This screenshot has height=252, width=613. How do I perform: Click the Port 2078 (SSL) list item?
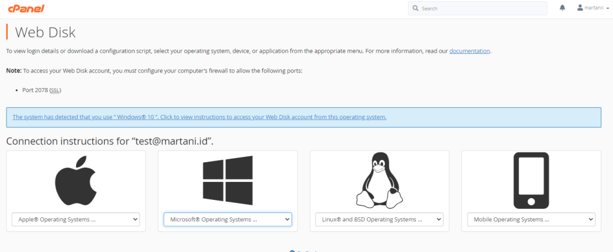[42, 90]
